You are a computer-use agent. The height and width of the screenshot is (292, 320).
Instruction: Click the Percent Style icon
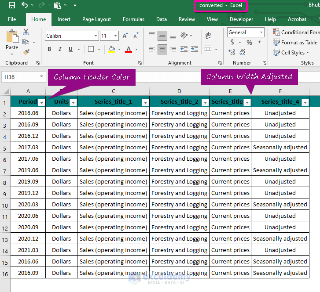click(249, 43)
